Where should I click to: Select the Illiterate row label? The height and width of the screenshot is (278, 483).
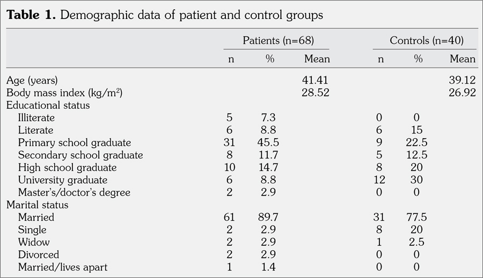click(x=36, y=117)
